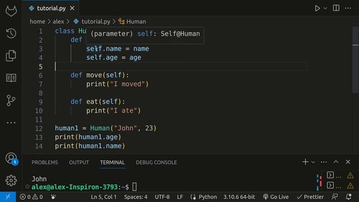Switch to the OUTPUT panel tab
Viewport: 359px width, 202px height.
coord(79,162)
